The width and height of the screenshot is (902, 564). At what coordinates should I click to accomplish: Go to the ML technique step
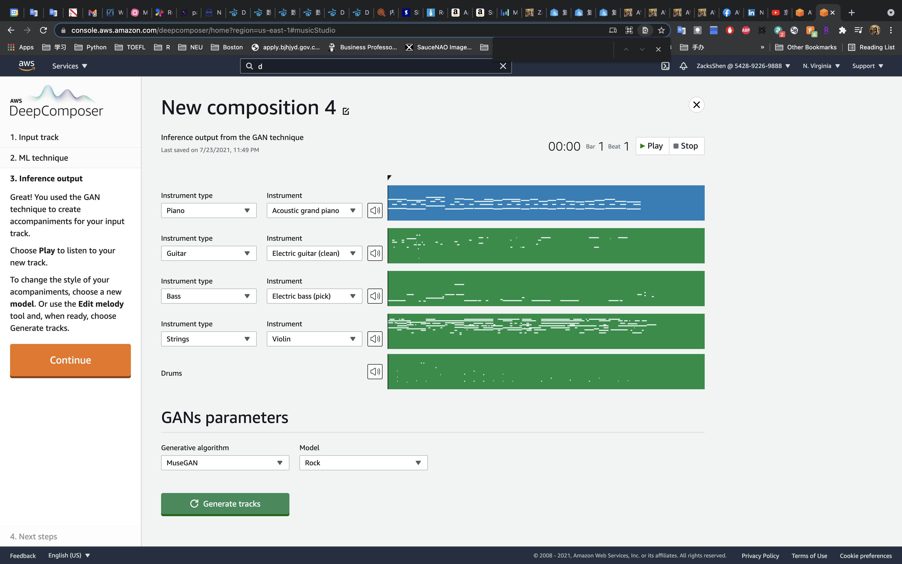click(x=39, y=158)
